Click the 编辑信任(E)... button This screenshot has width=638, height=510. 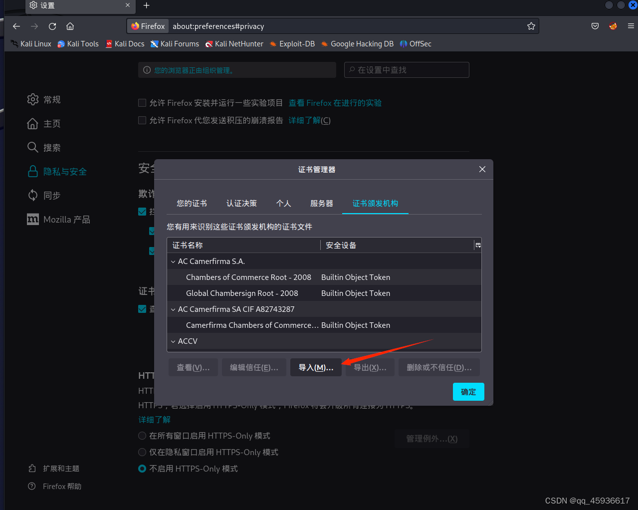(x=254, y=367)
